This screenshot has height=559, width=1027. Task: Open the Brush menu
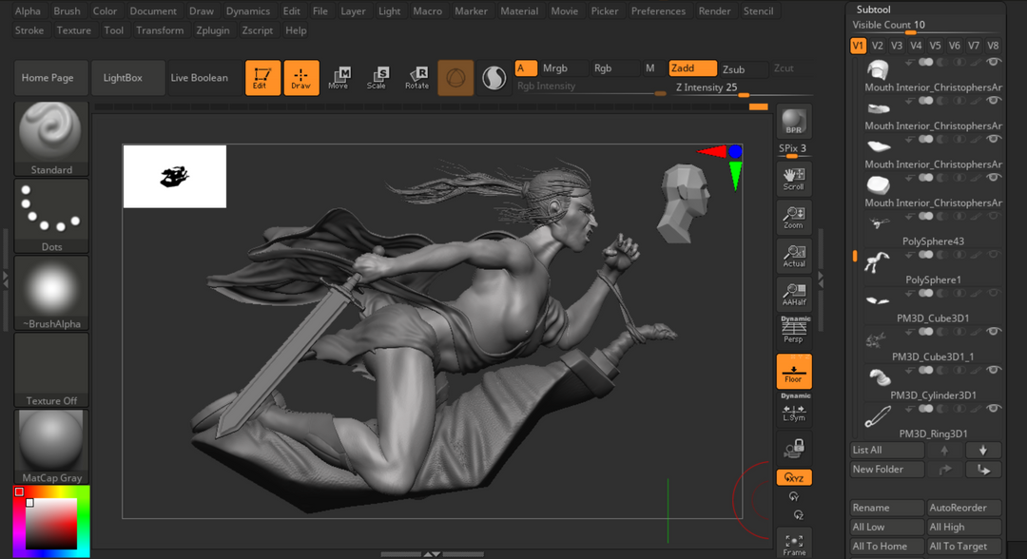pyautogui.click(x=67, y=11)
